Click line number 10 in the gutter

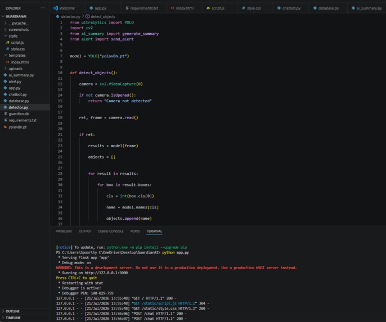60,72
